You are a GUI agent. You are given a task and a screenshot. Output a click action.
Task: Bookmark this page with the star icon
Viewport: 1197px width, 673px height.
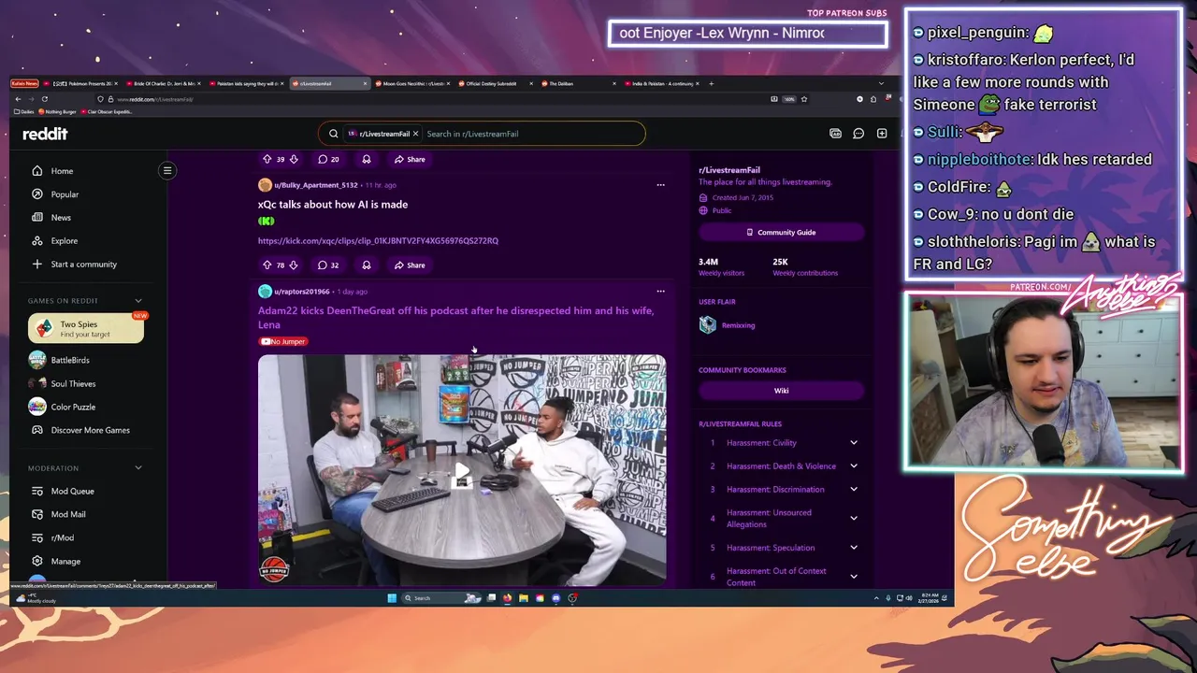pyautogui.click(x=803, y=99)
